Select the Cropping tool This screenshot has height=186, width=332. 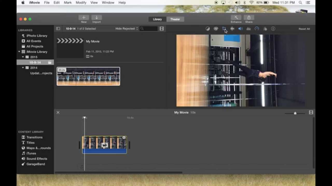click(224, 29)
